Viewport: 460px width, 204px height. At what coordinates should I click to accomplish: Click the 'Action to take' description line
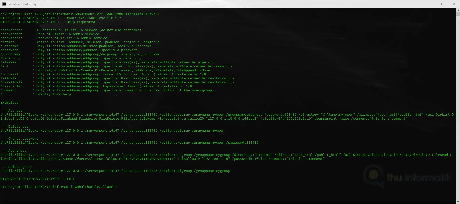[x=98, y=42]
